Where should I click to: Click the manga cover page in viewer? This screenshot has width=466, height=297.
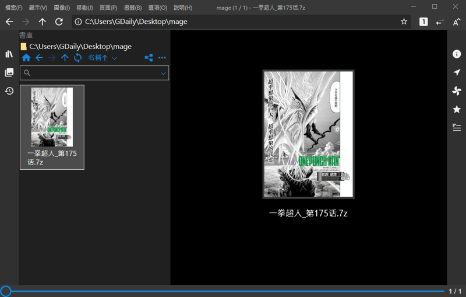coord(309,134)
